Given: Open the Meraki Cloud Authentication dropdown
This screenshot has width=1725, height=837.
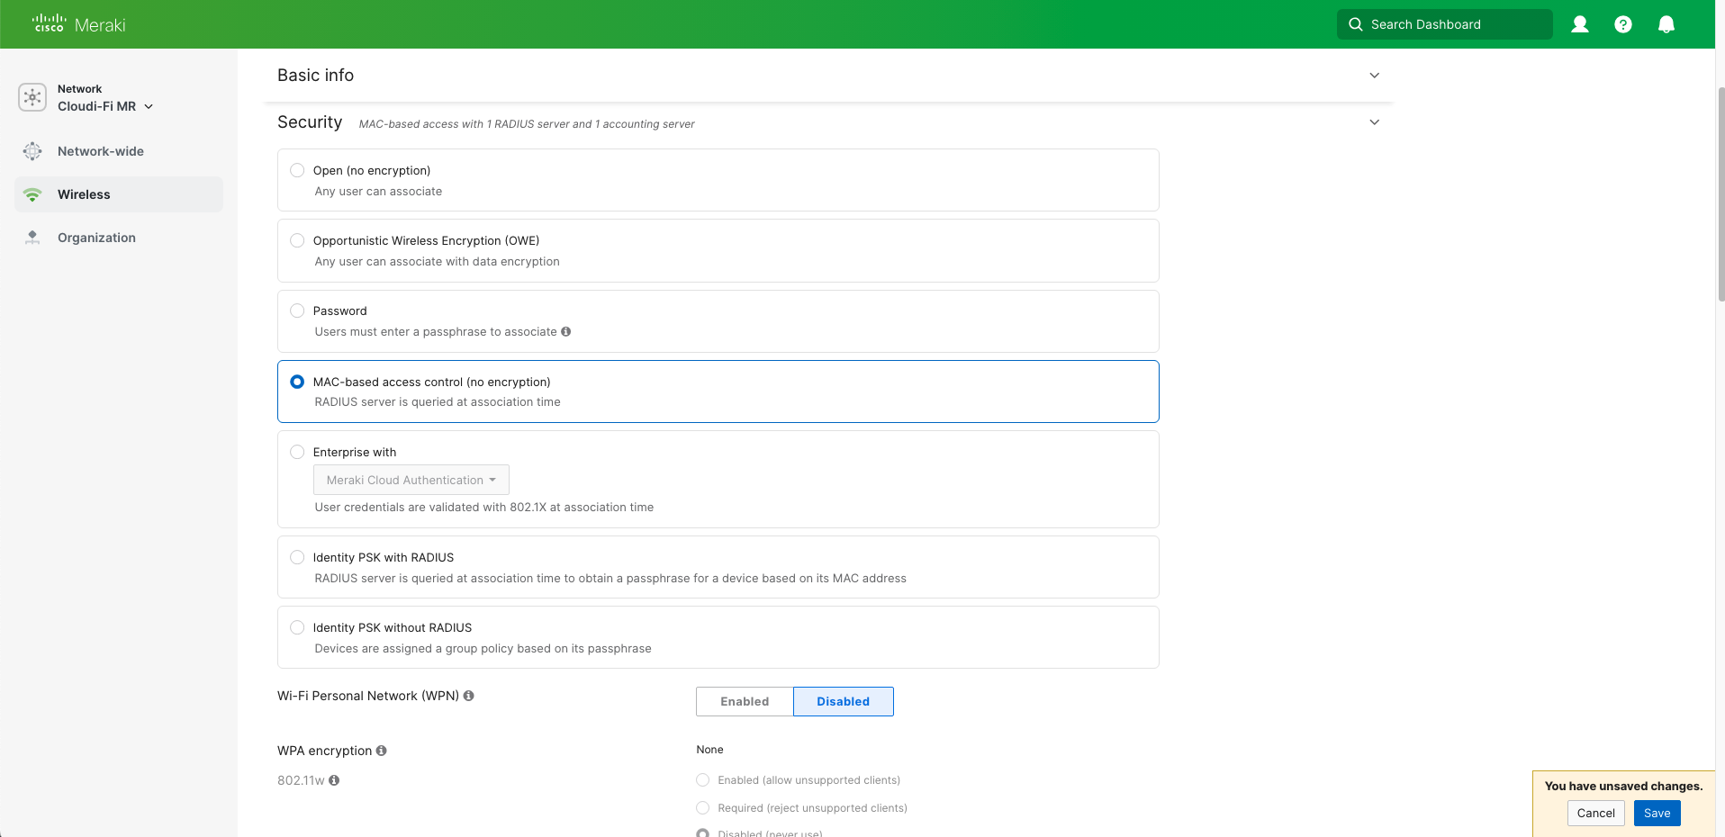Looking at the screenshot, I should point(411,480).
